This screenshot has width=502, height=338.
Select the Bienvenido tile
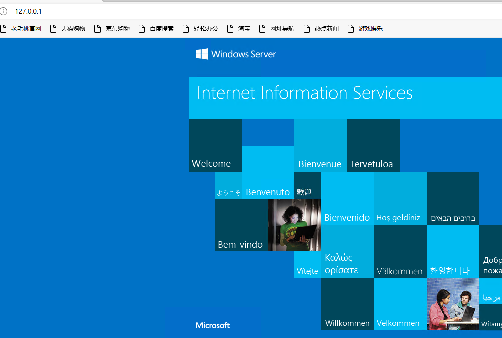point(347,198)
